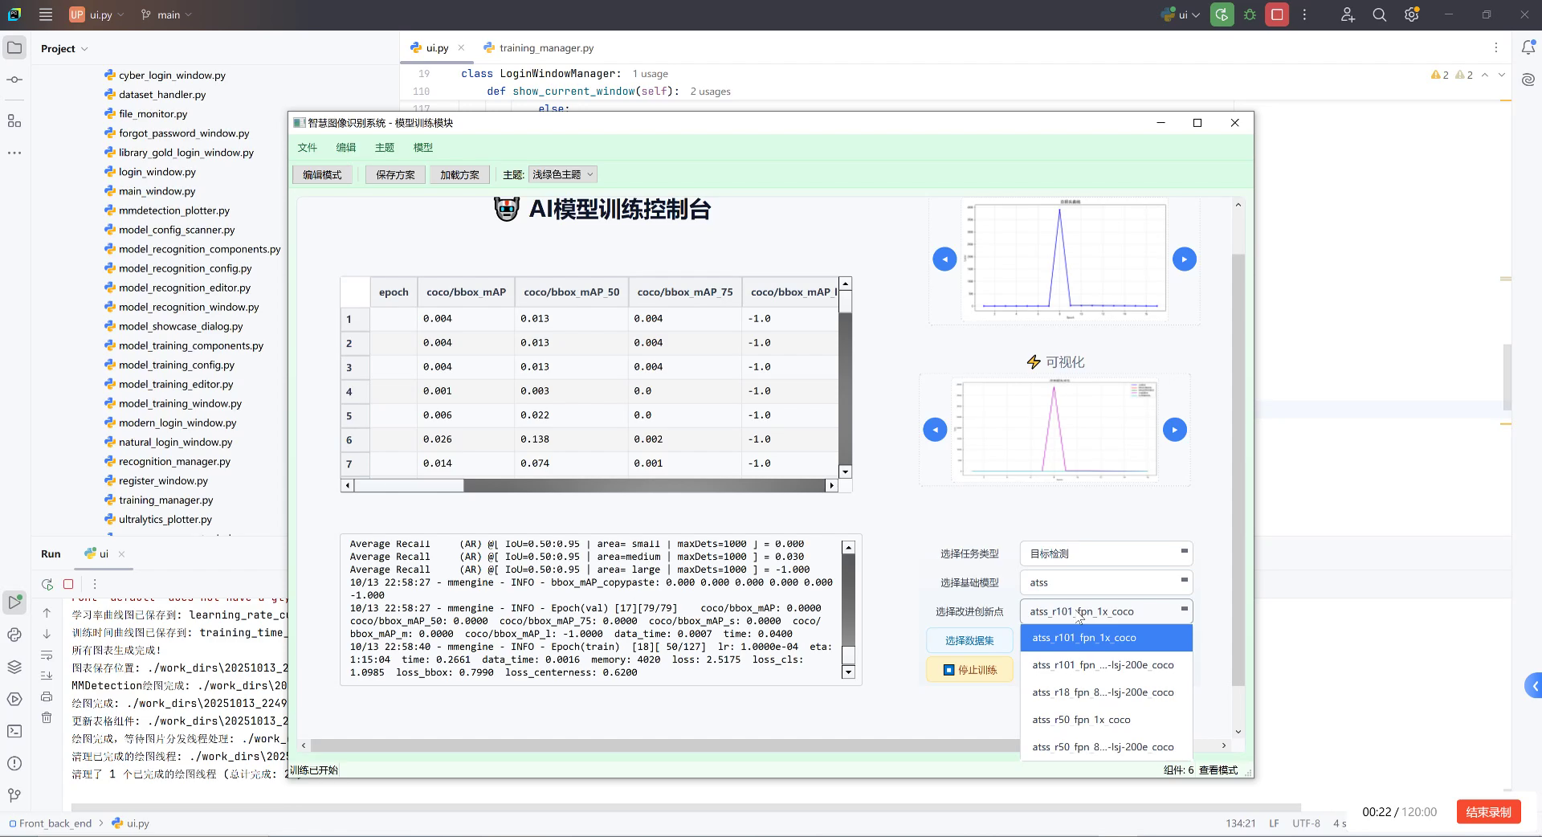Viewport: 1542px width, 837px height.
Task: Click UTF-8 encoding in status bar
Action: click(1306, 823)
